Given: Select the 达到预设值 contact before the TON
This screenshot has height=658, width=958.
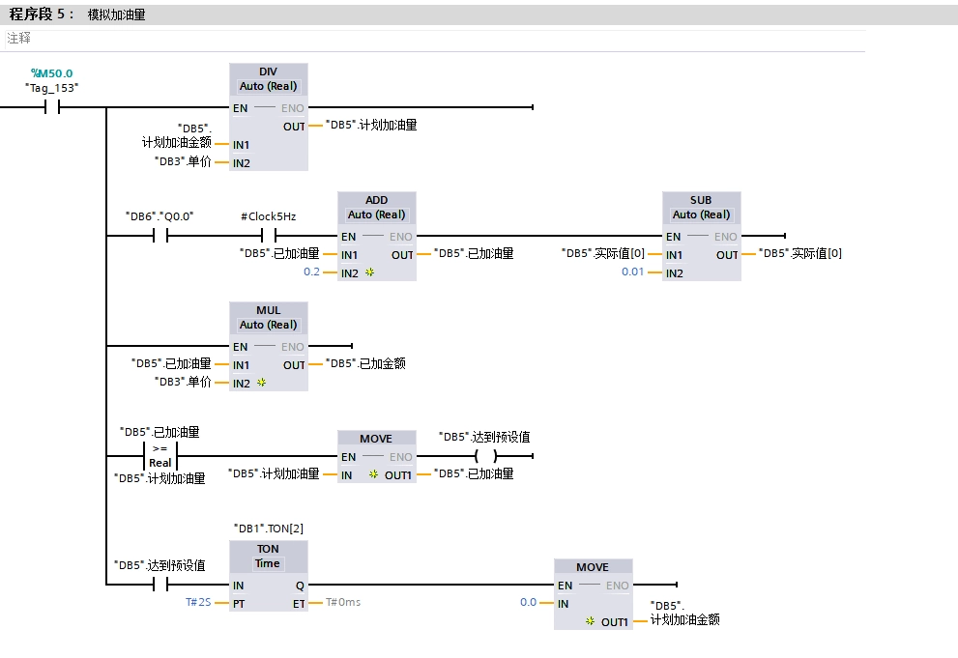Looking at the screenshot, I should (x=160, y=585).
